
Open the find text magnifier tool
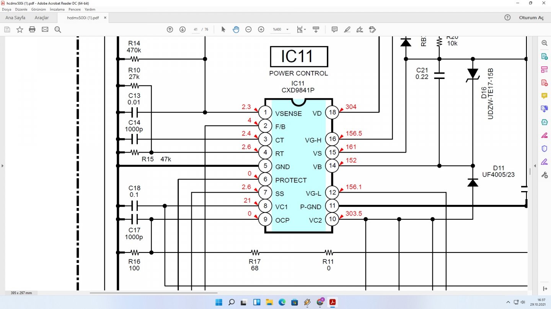point(58,29)
